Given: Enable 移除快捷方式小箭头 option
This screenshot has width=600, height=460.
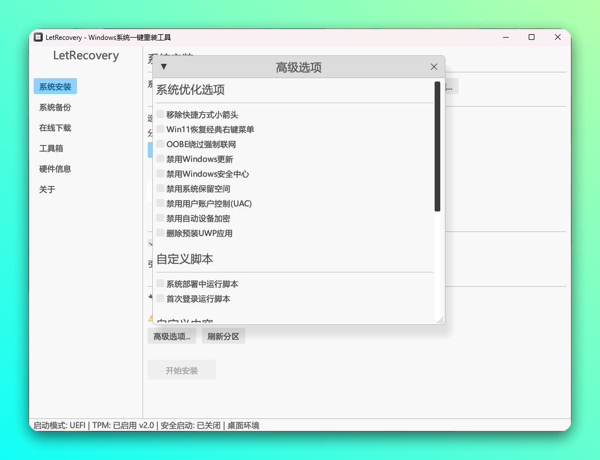Looking at the screenshot, I should tap(160, 115).
